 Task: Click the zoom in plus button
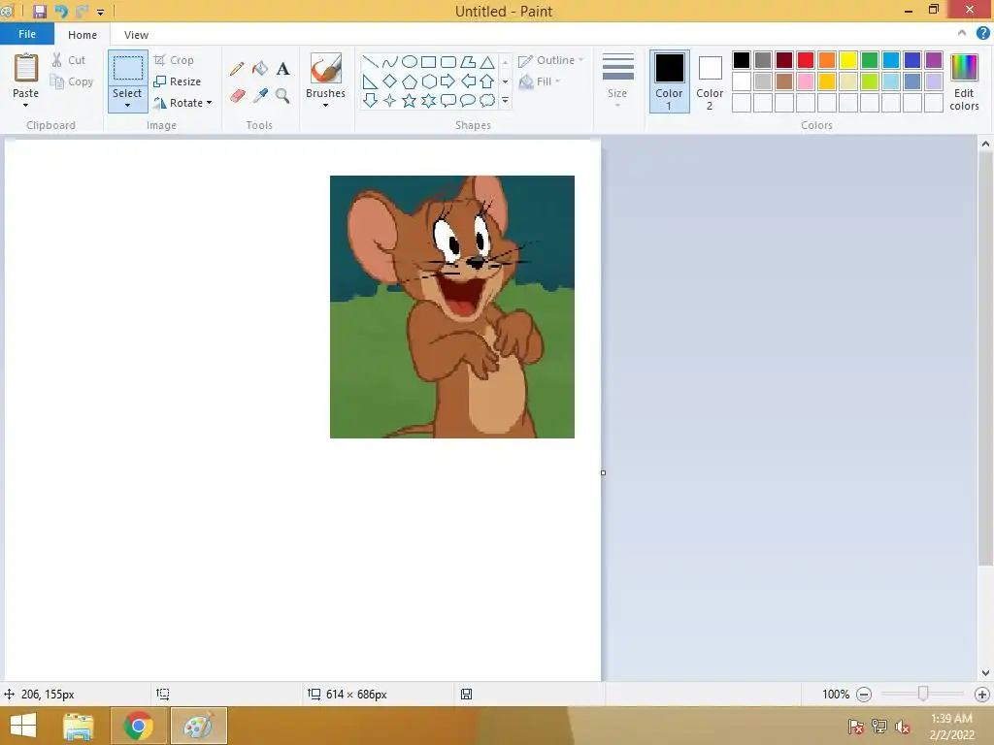pyautogui.click(x=982, y=695)
